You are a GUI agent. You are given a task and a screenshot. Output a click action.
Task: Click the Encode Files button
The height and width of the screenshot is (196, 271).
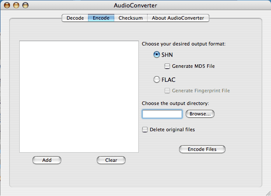(202, 149)
